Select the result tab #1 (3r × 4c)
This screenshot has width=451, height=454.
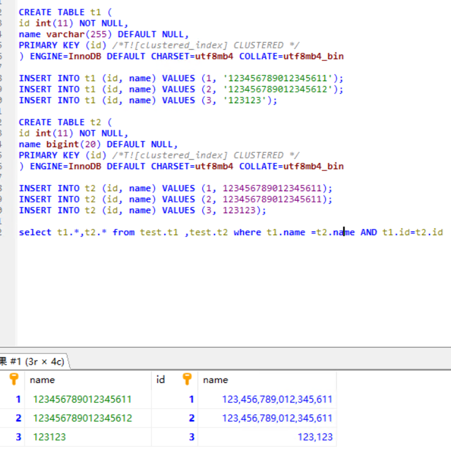point(35,362)
